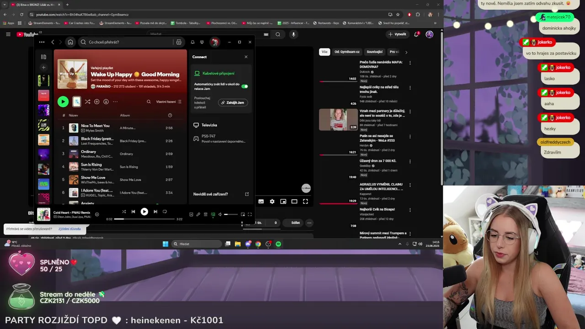Toggle shuffle in Spotify player bar
585x329 pixels.
pos(124,212)
